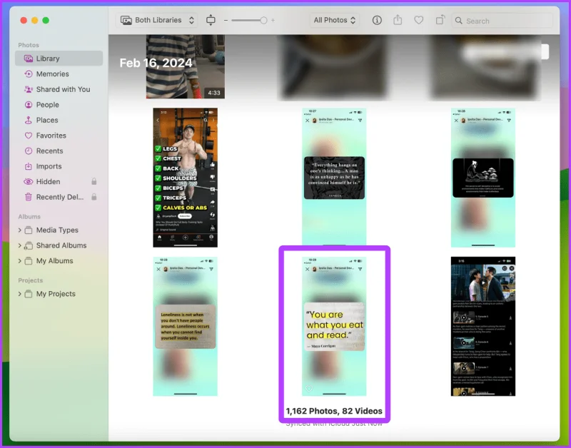This screenshot has width=571, height=448.
Task: Open the Library view in sidebar
Action: point(59,58)
